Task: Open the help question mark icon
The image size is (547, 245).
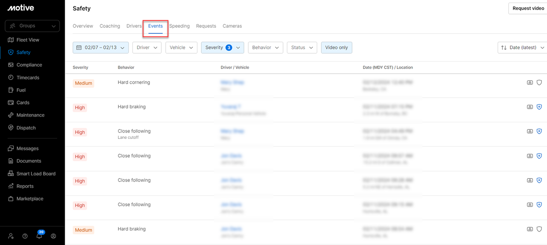Action: [25, 236]
